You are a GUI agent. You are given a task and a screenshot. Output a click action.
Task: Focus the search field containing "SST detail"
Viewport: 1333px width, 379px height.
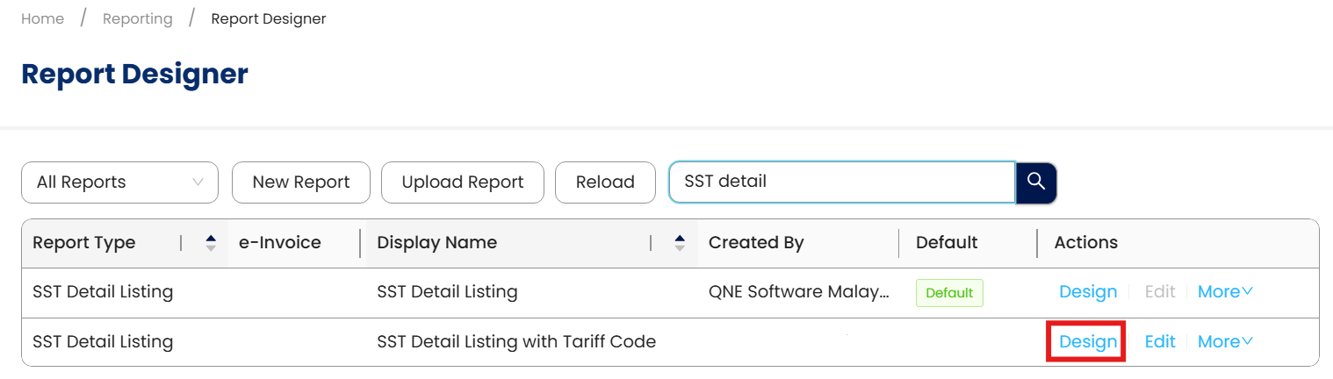(x=841, y=182)
